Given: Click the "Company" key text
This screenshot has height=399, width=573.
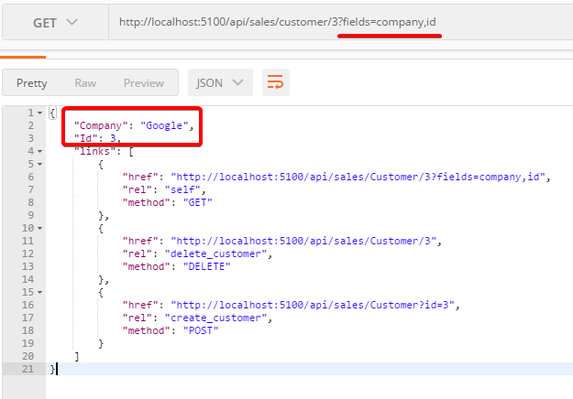Looking at the screenshot, I should pos(101,125).
